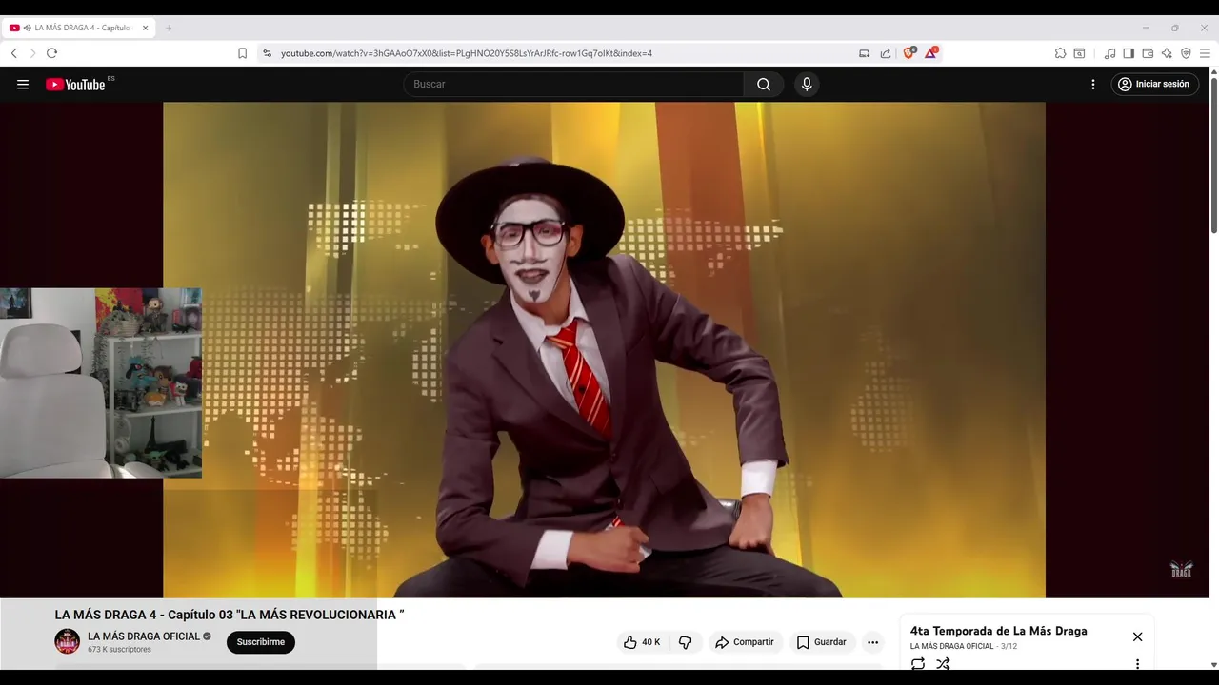Open site settings icon in address bar

tap(267, 53)
